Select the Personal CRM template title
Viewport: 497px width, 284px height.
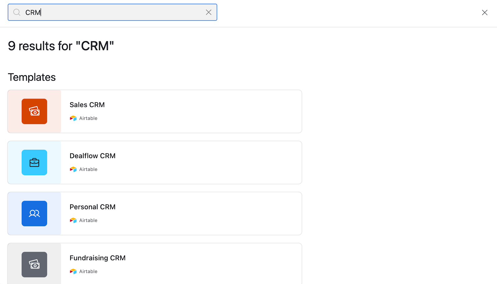click(93, 207)
